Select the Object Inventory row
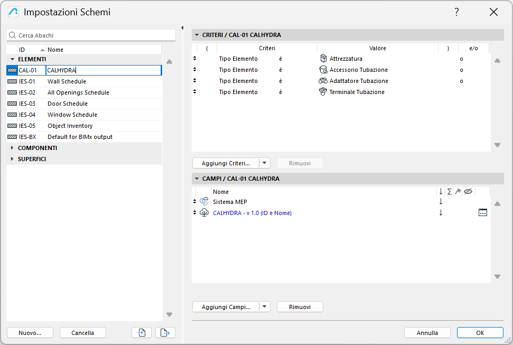The width and height of the screenshot is (513, 345). click(84, 126)
